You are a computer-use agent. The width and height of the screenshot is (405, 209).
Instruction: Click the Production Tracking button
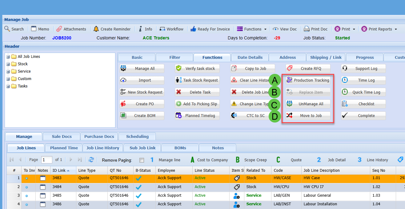click(x=308, y=80)
